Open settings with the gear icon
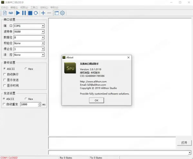This screenshot has width=193, height=159. point(62,13)
